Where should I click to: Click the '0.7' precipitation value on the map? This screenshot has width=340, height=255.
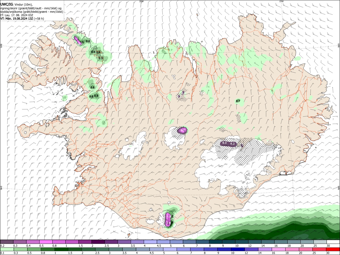click(x=238, y=101)
